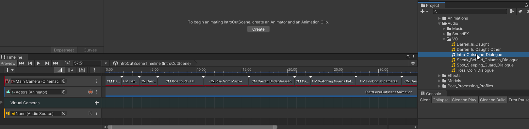Screen dimensions: 529x129
Task: Select CM Ride to Reveal clip
Action: [180, 81]
